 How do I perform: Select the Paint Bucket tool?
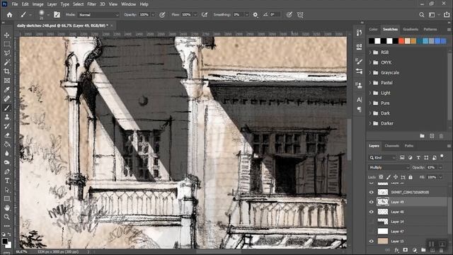coord(7,144)
